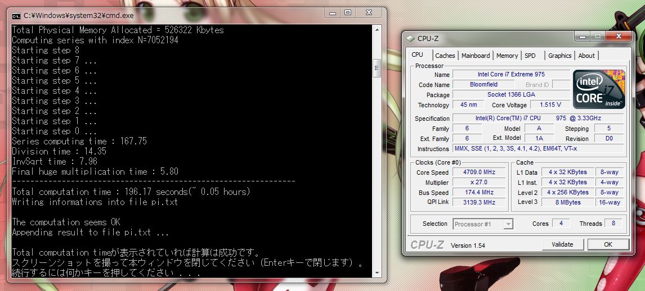The height and width of the screenshot is (291, 645).
Task: Click the Validate button
Action: point(562,244)
